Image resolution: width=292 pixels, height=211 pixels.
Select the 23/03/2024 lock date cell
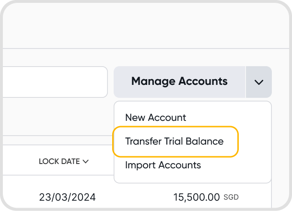tap(67, 197)
